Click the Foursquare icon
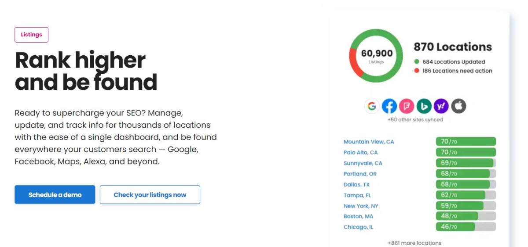 (407, 106)
